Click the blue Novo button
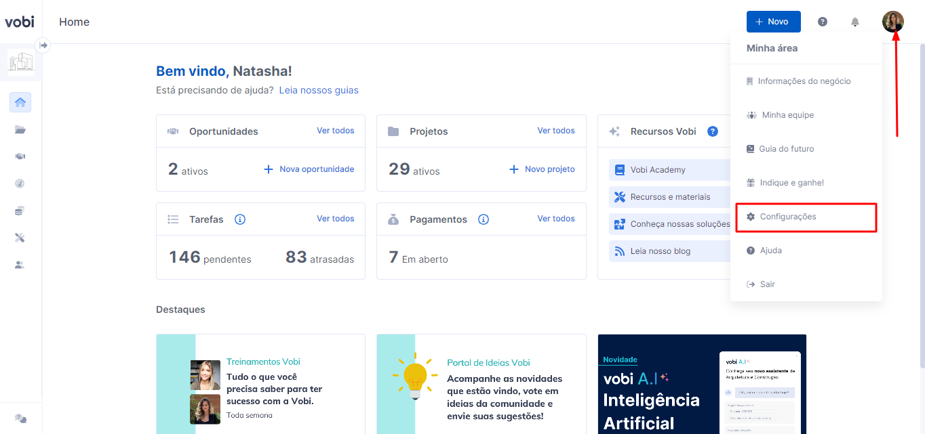 point(774,22)
